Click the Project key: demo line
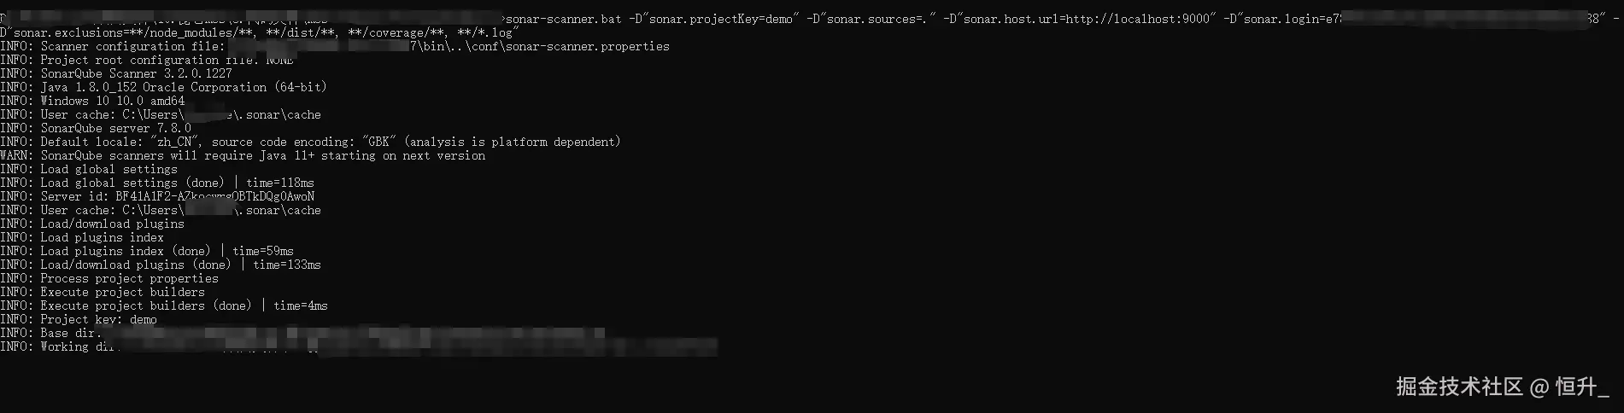The height and width of the screenshot is (413, 1624). click(x=79, y=319)
